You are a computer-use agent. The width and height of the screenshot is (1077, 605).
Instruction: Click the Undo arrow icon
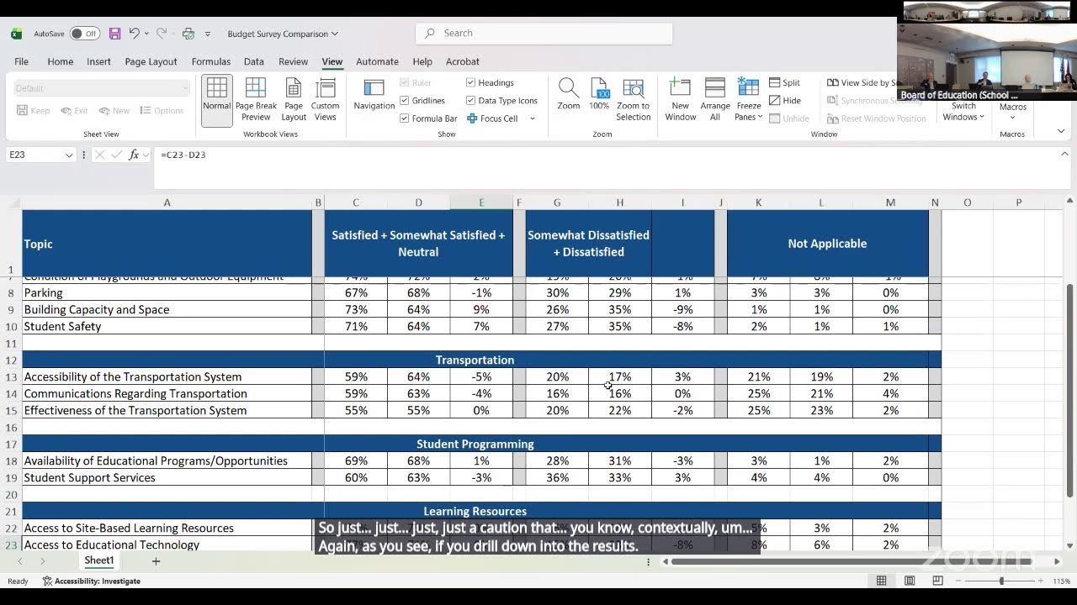134,34
